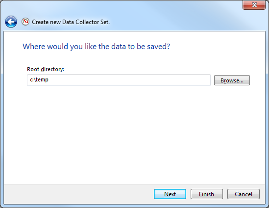The height and width of the screenshot is (208, 269).
Task: Click the footer gap between Finish and Cancel
Action: pyautogui.click(x=225, y=194)
